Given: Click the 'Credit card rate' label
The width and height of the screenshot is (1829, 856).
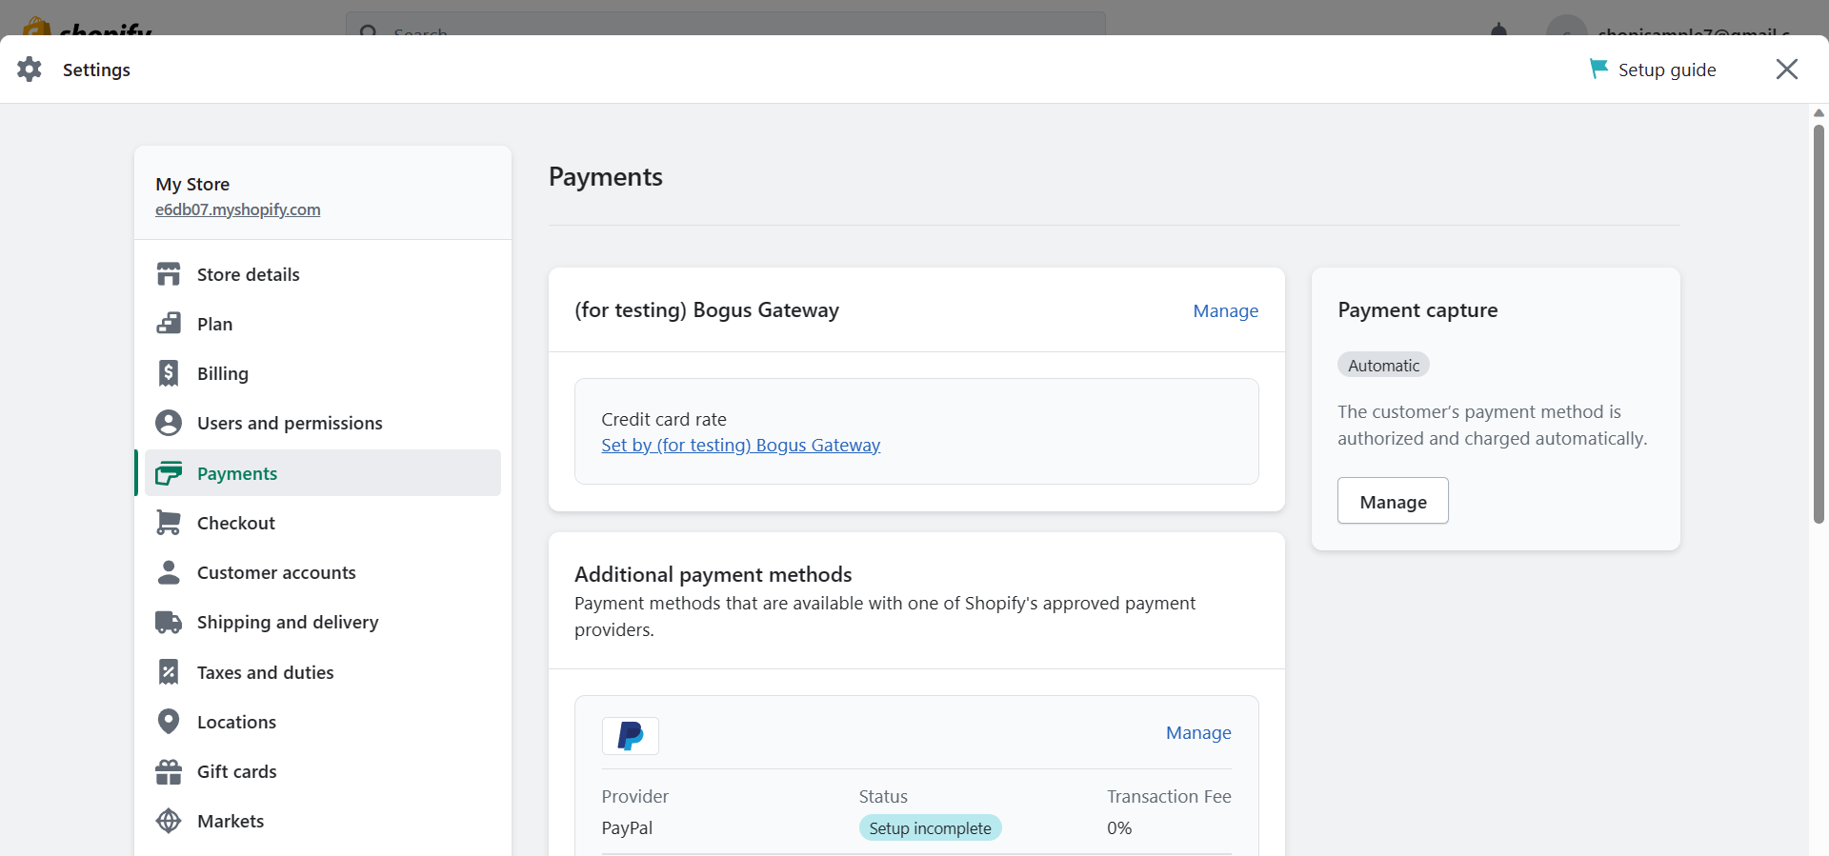Looking at the screenshot, I should (x=664, y=419).
